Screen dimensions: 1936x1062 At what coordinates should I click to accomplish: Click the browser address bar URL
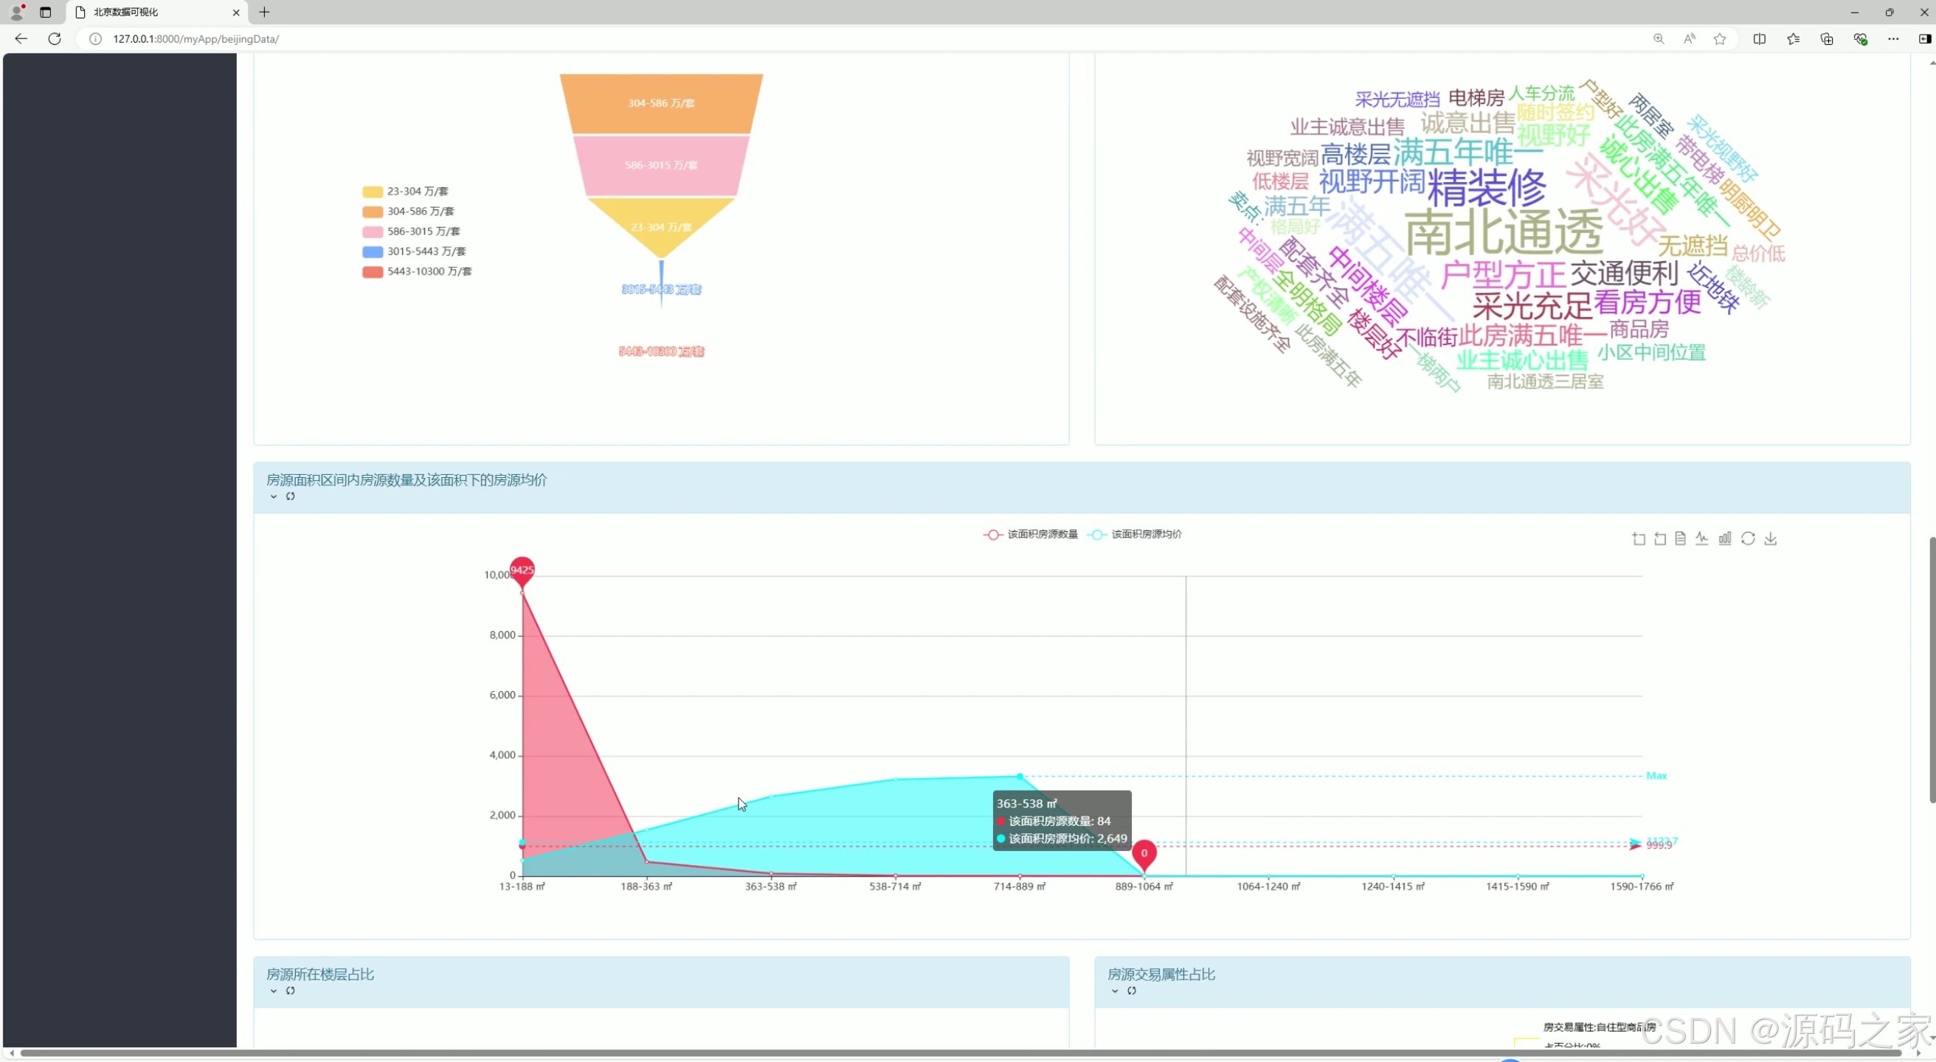(x=196, y=39)
